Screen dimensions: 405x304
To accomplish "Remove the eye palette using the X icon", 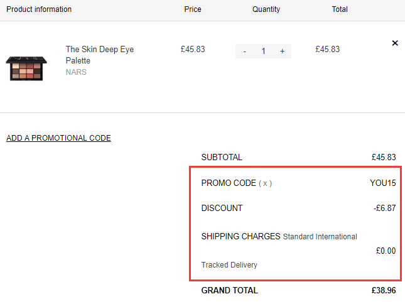I will [395, 43].
